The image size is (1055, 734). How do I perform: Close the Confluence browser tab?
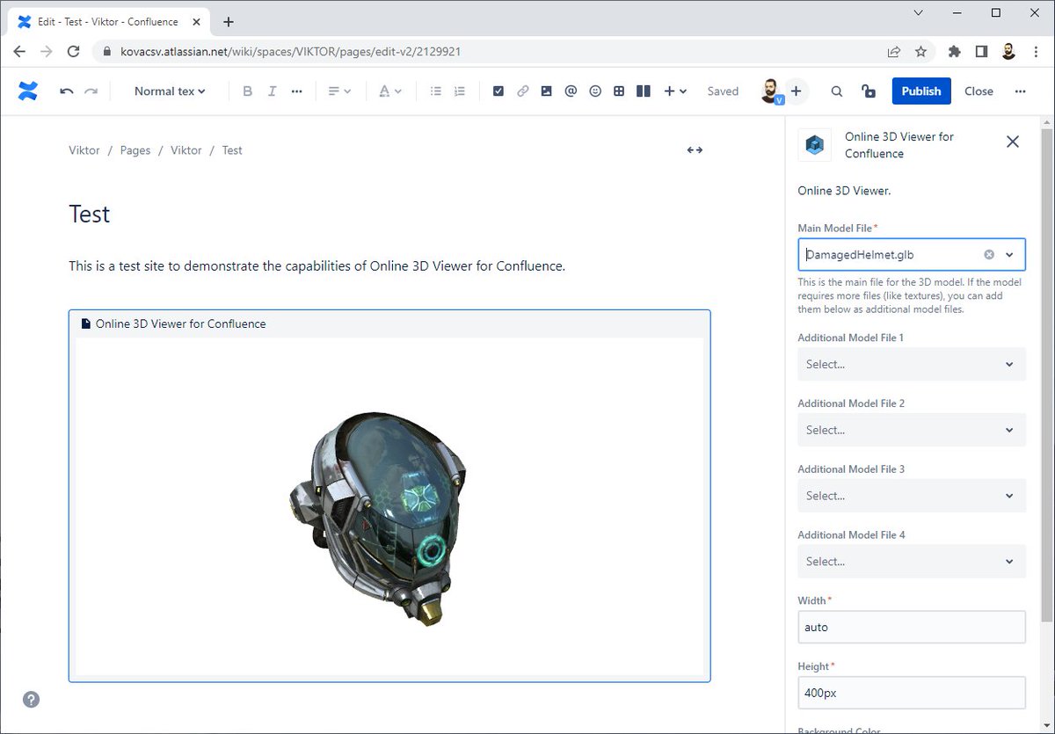point(198,21)
